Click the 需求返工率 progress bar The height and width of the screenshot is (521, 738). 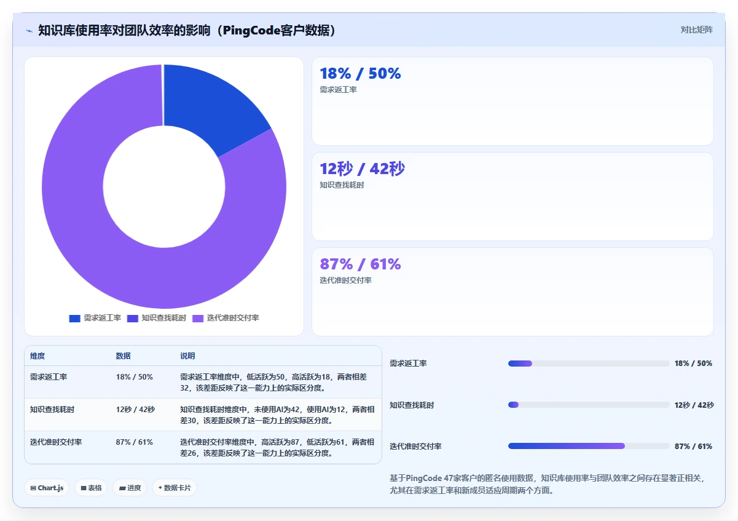click(x=589, y=364)
